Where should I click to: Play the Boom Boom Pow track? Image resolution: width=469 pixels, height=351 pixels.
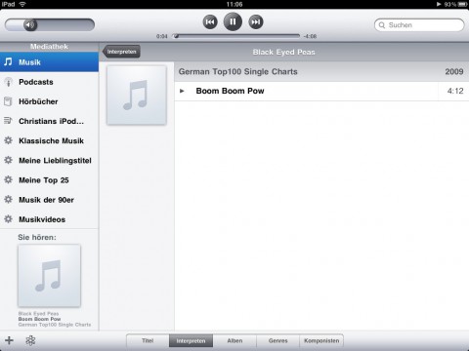(x=321, y=91)
